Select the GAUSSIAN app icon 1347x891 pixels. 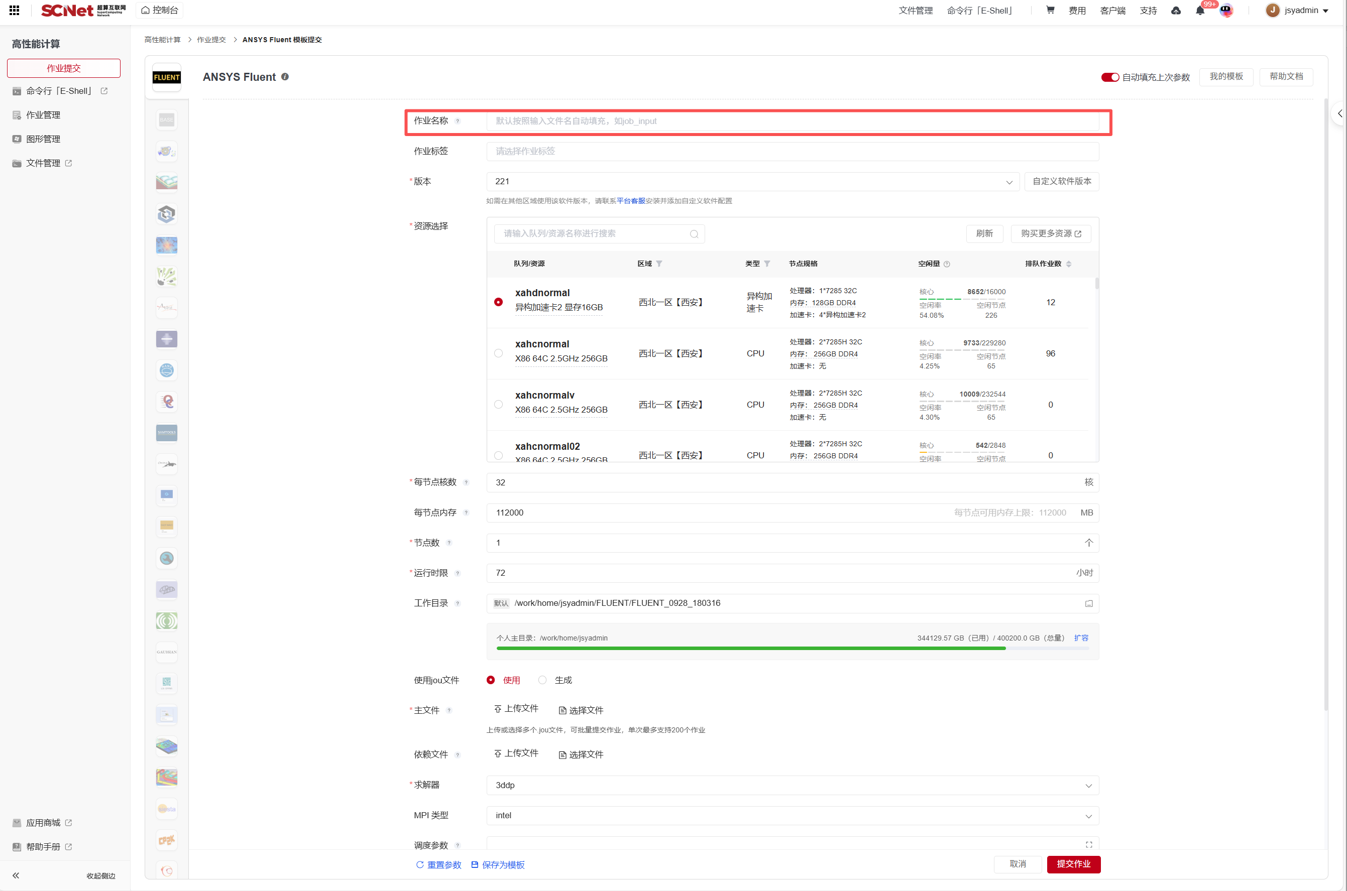tap(167, 652)
